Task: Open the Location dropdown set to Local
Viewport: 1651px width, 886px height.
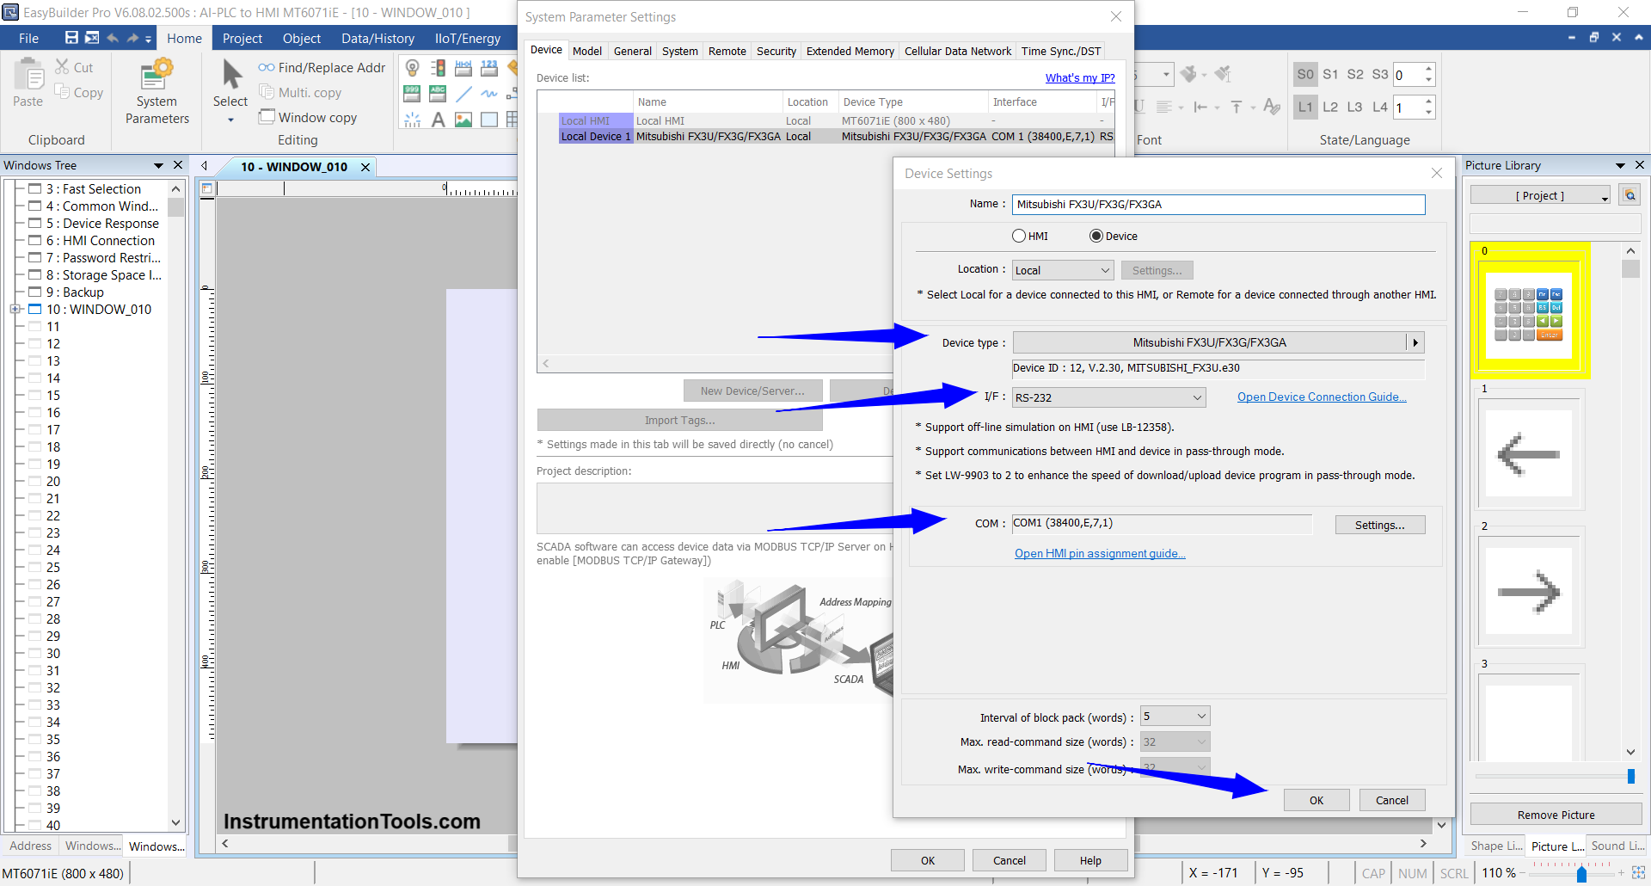Action: pos(1062,270)
